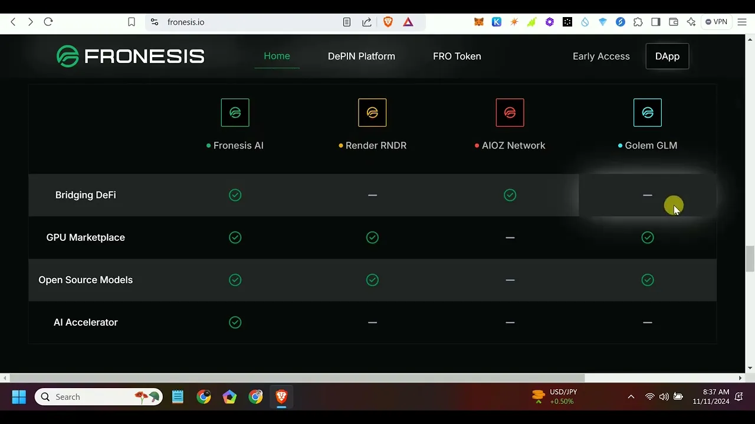The image size is (755, 424).
Task: Click the horizontal scrollbar right arrow
Action: tap(740, 378)
